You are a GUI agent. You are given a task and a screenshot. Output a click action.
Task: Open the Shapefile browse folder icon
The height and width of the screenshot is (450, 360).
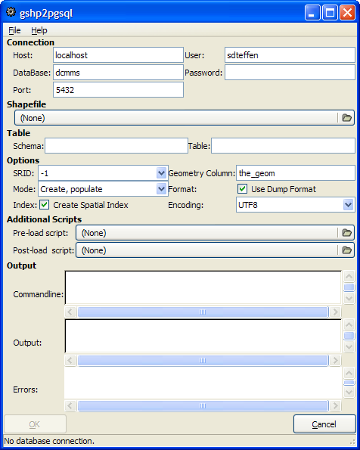(x=346, y=118)
